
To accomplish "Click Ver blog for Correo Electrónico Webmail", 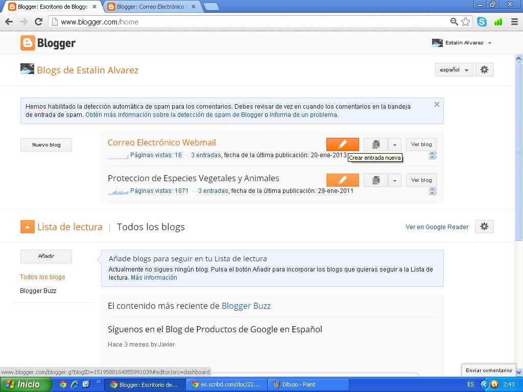I will click(x=421, y=144).
